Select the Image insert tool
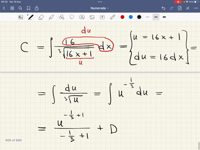Image resolution: width=200 pixels, height=150 pixels. tap(92, 17)
